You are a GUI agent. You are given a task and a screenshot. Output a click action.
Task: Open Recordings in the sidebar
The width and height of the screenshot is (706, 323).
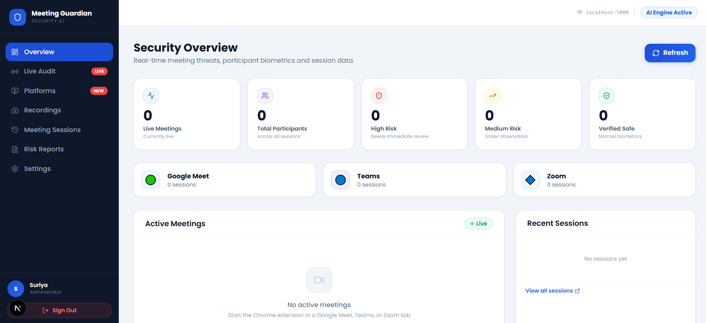59,110
